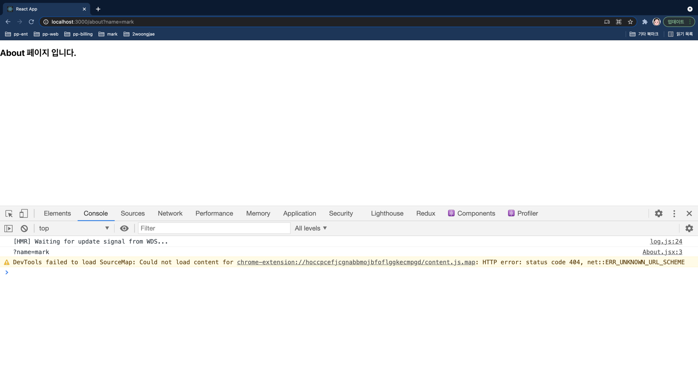The width and height of the screenshot is (698, 392).
Task: Click the clear console icon
Action: point(24,228)
